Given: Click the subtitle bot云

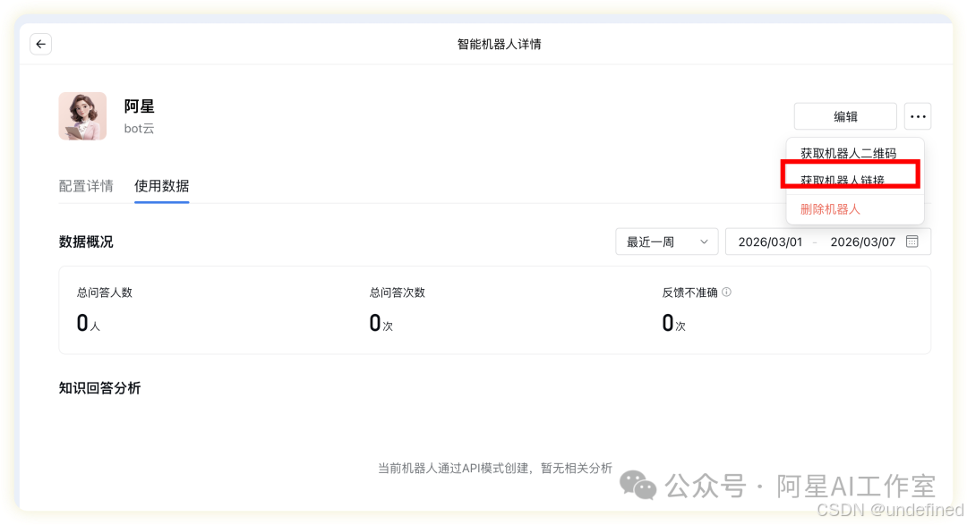Looking at the screenshot, I should (139, 129).
